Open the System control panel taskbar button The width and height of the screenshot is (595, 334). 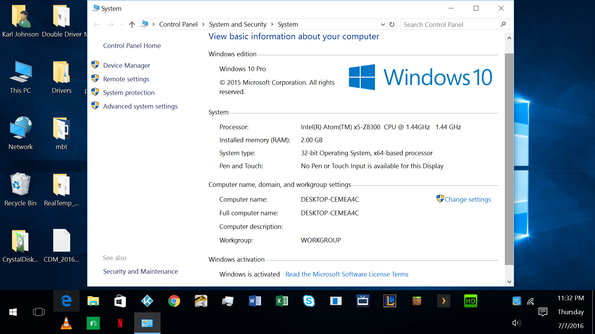pos(147,323)
